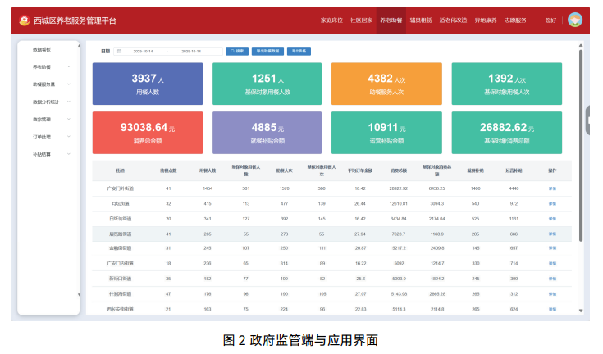Switch to the 家庭床位 top tab
The height and width of the screenshot is (354, 603).
[x=331, y=19]
